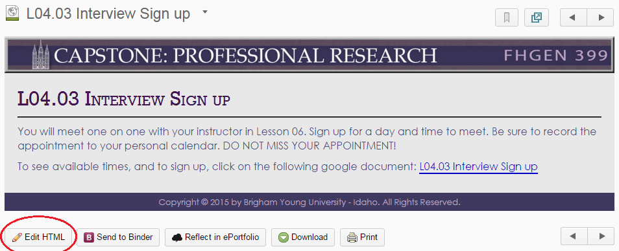Open the page in a new window icon
The width and height of the screenshot is (619, 251).
pyautogui.click(x=537, y=17)
